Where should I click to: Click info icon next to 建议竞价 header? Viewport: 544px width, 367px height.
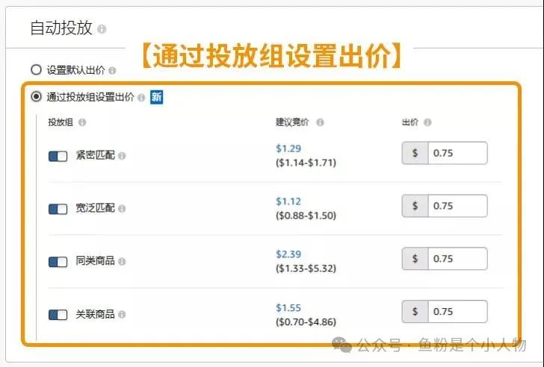[x=320, y=122]
